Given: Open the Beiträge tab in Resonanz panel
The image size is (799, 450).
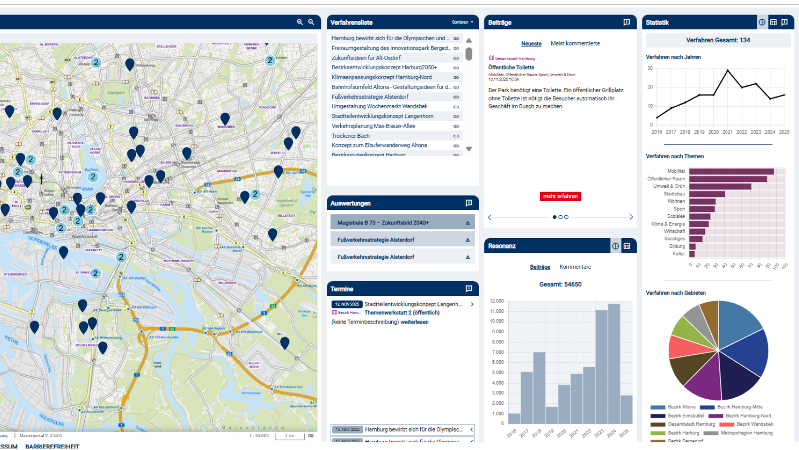Looking at the screenshot, I should click(540, 267).
